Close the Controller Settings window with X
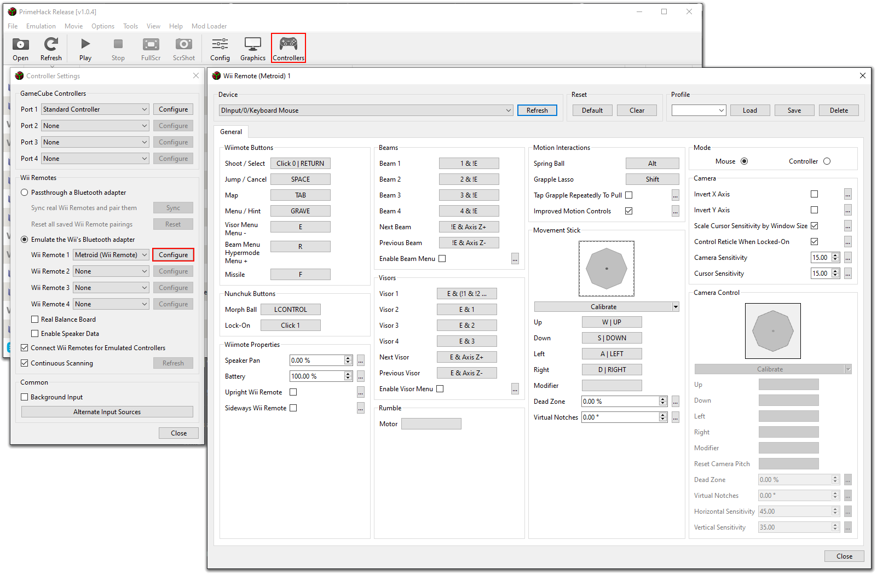The height and width of the screenshot is (575, 877). pyautogui.click(x=196, y=75)
